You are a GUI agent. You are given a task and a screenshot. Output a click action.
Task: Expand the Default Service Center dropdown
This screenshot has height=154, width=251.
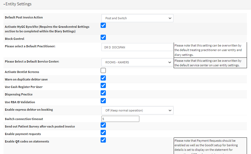tap(137, 62)
